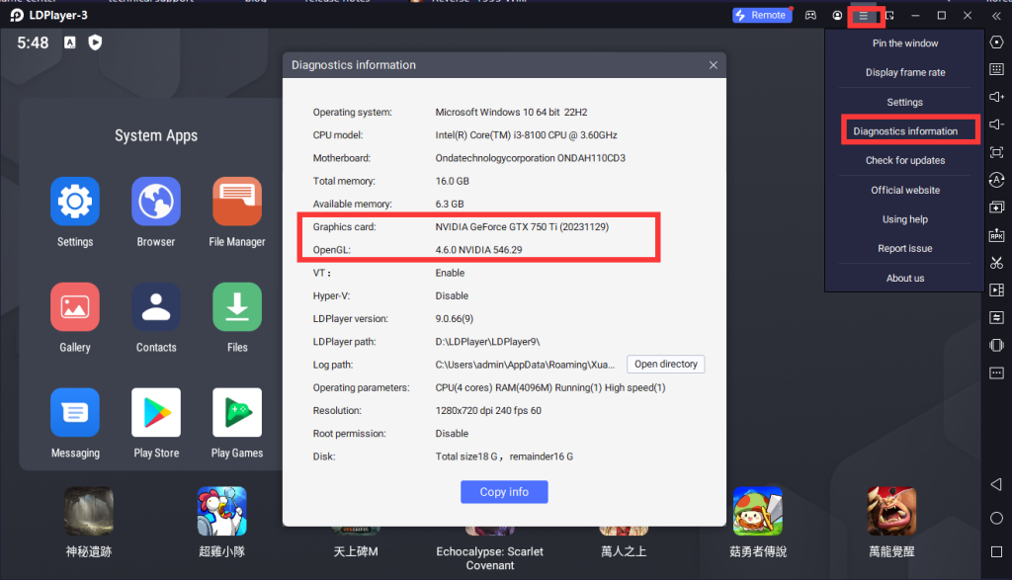Close the Diagnostics information dialog
The height and width of the screenshot is (580, 1012).
pos(714,65)
